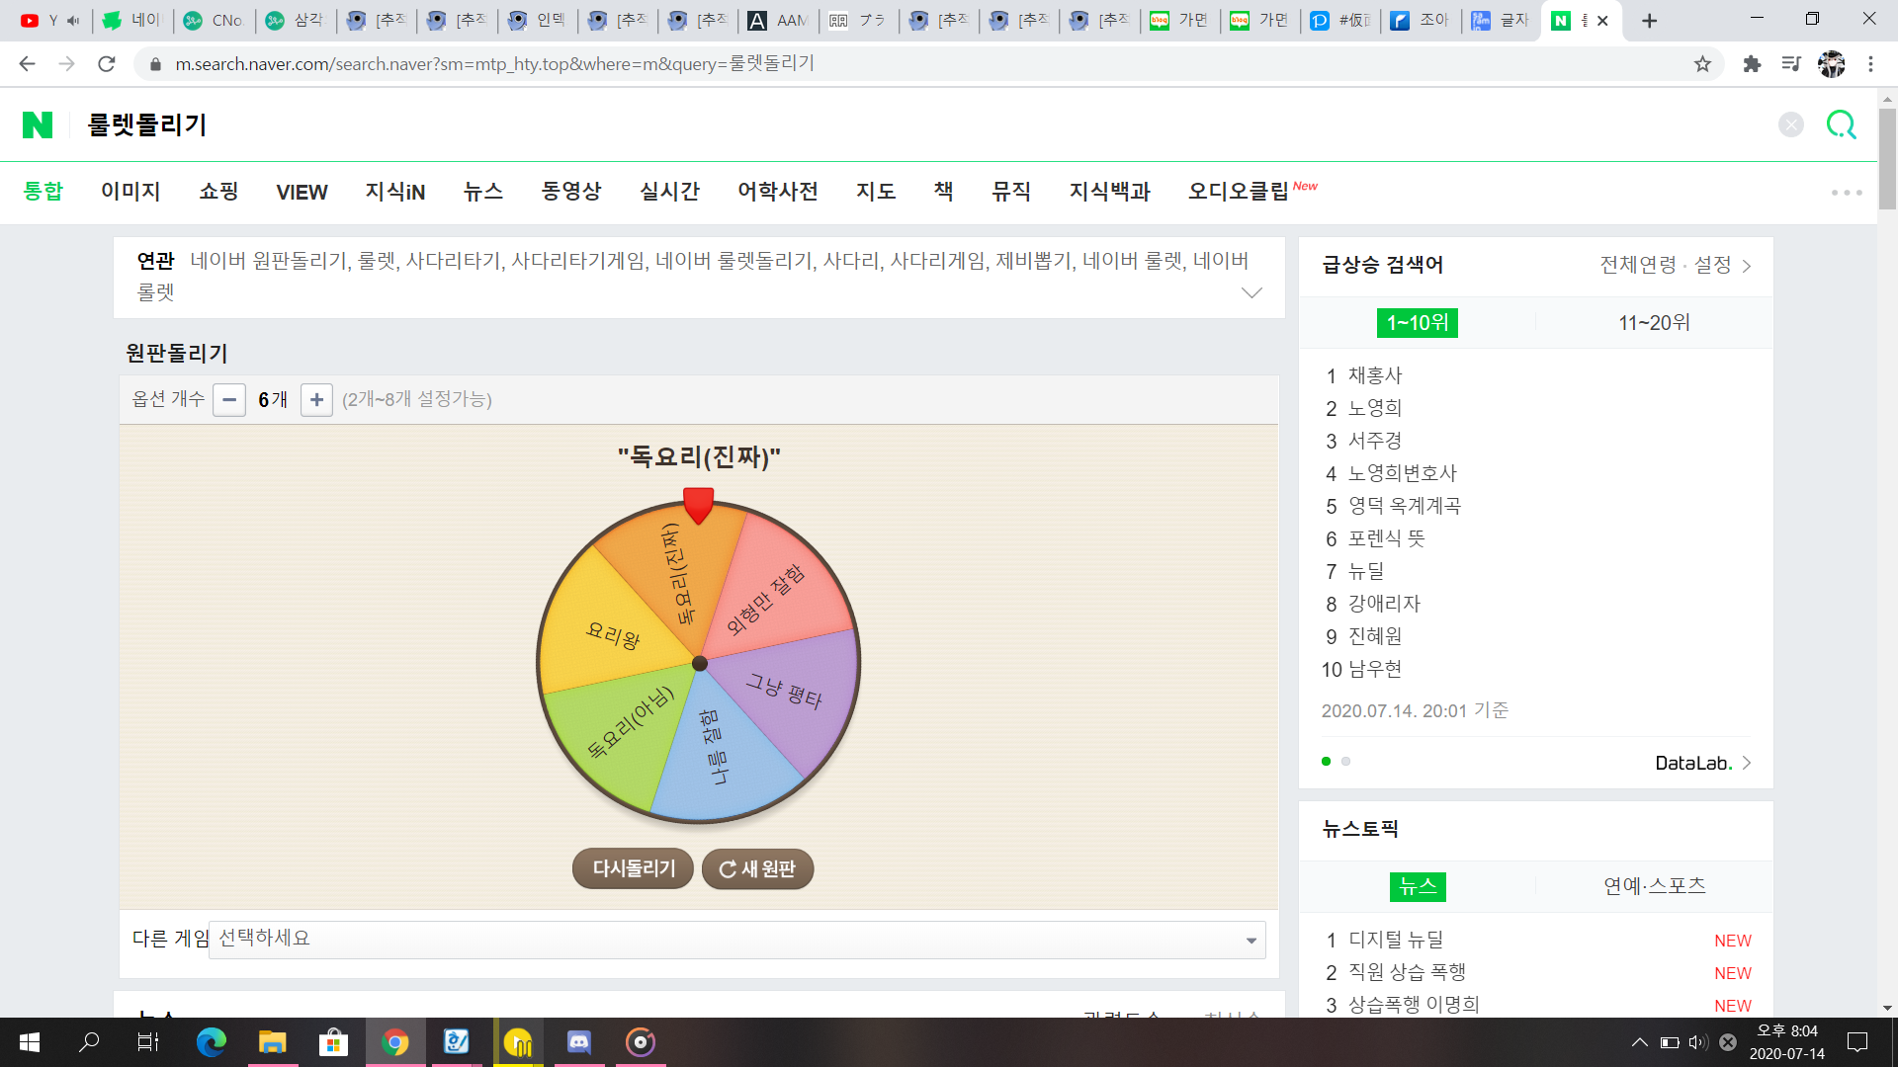This screenshot has width=1898, height=1067.
Task: Click the green Naver logo icon
Action: click(38, 124)
